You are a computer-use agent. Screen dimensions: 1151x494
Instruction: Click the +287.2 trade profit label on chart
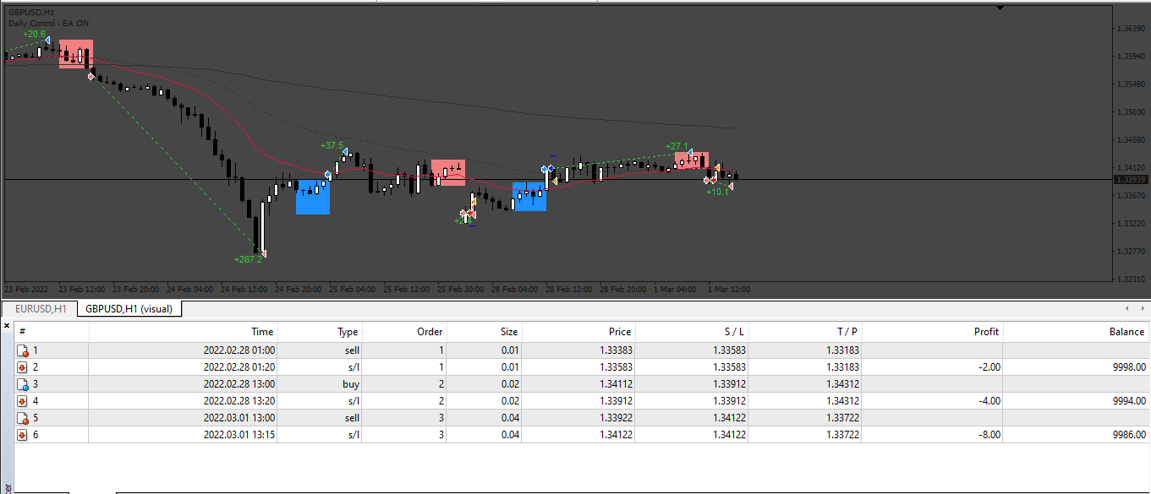[248, 259]
